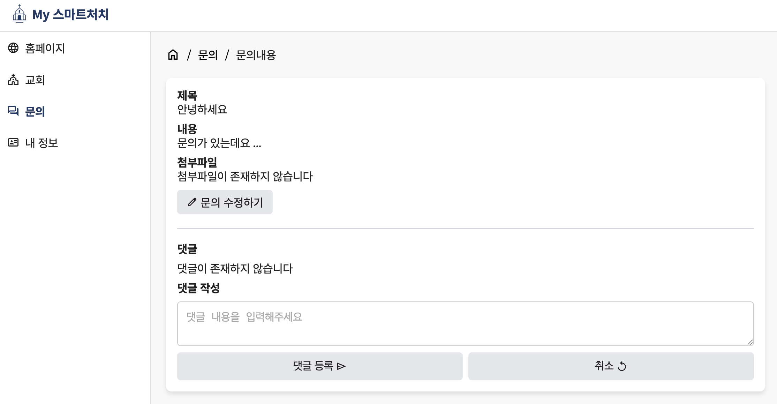Focus the 댓글 내용을 입력해주세요 text area

[x=465, y=324]
